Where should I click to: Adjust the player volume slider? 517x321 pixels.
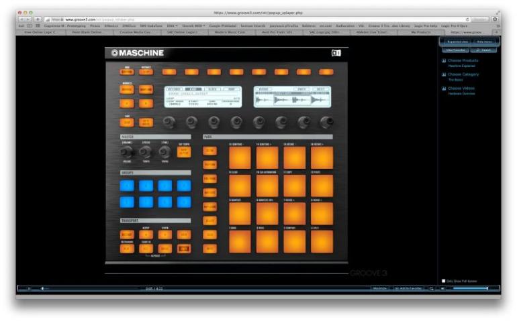[471, 288]
